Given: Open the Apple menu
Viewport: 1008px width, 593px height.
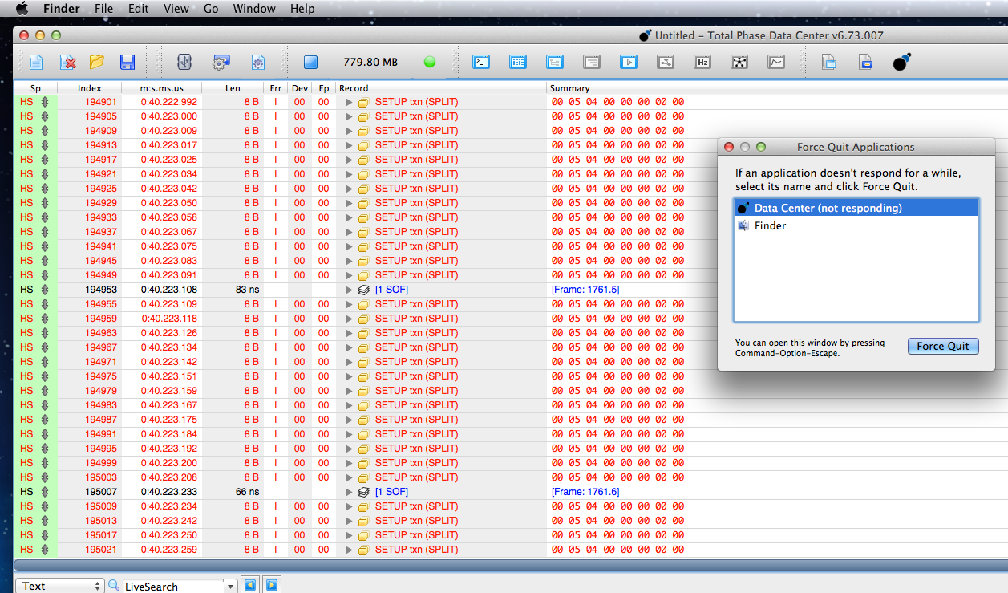Looking at the screenshot, I should point(22,9).
